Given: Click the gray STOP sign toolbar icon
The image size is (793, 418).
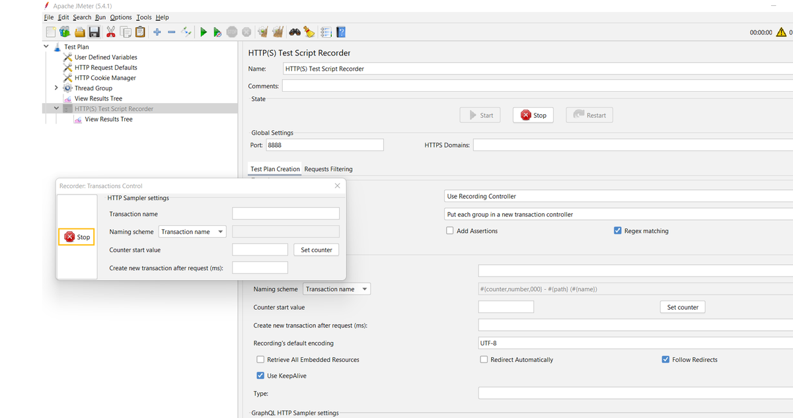Looking at the screenshot, I should [x=232, y=32].
